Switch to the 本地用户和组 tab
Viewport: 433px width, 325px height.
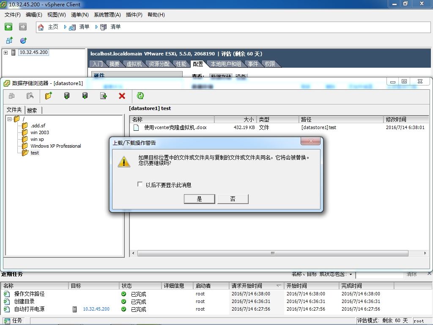[x=226, y=64]
